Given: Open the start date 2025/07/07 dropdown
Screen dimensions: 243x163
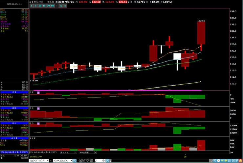Looking at the screenshot, I should click(x=48, y=161).
